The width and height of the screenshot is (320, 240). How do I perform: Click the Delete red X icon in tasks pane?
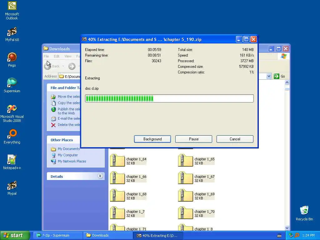tap(53, 125)
